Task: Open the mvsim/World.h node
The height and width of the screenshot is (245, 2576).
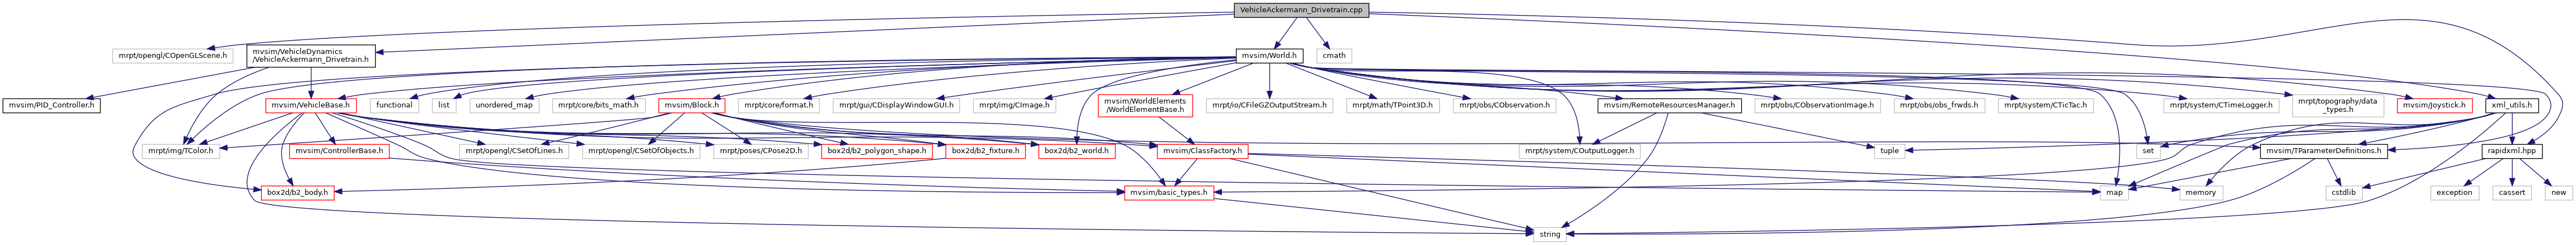Action: tap(1267, 56)
